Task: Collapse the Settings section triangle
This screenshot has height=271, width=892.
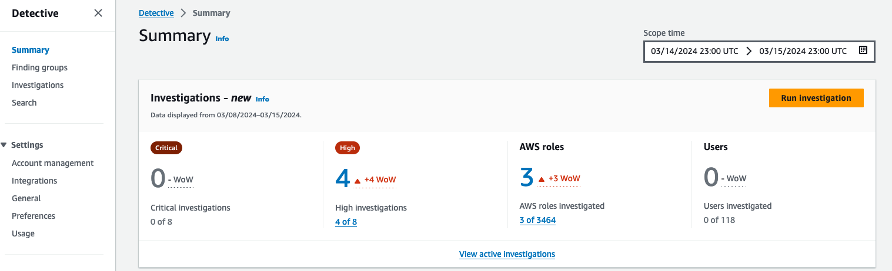Action: [5, 145]
